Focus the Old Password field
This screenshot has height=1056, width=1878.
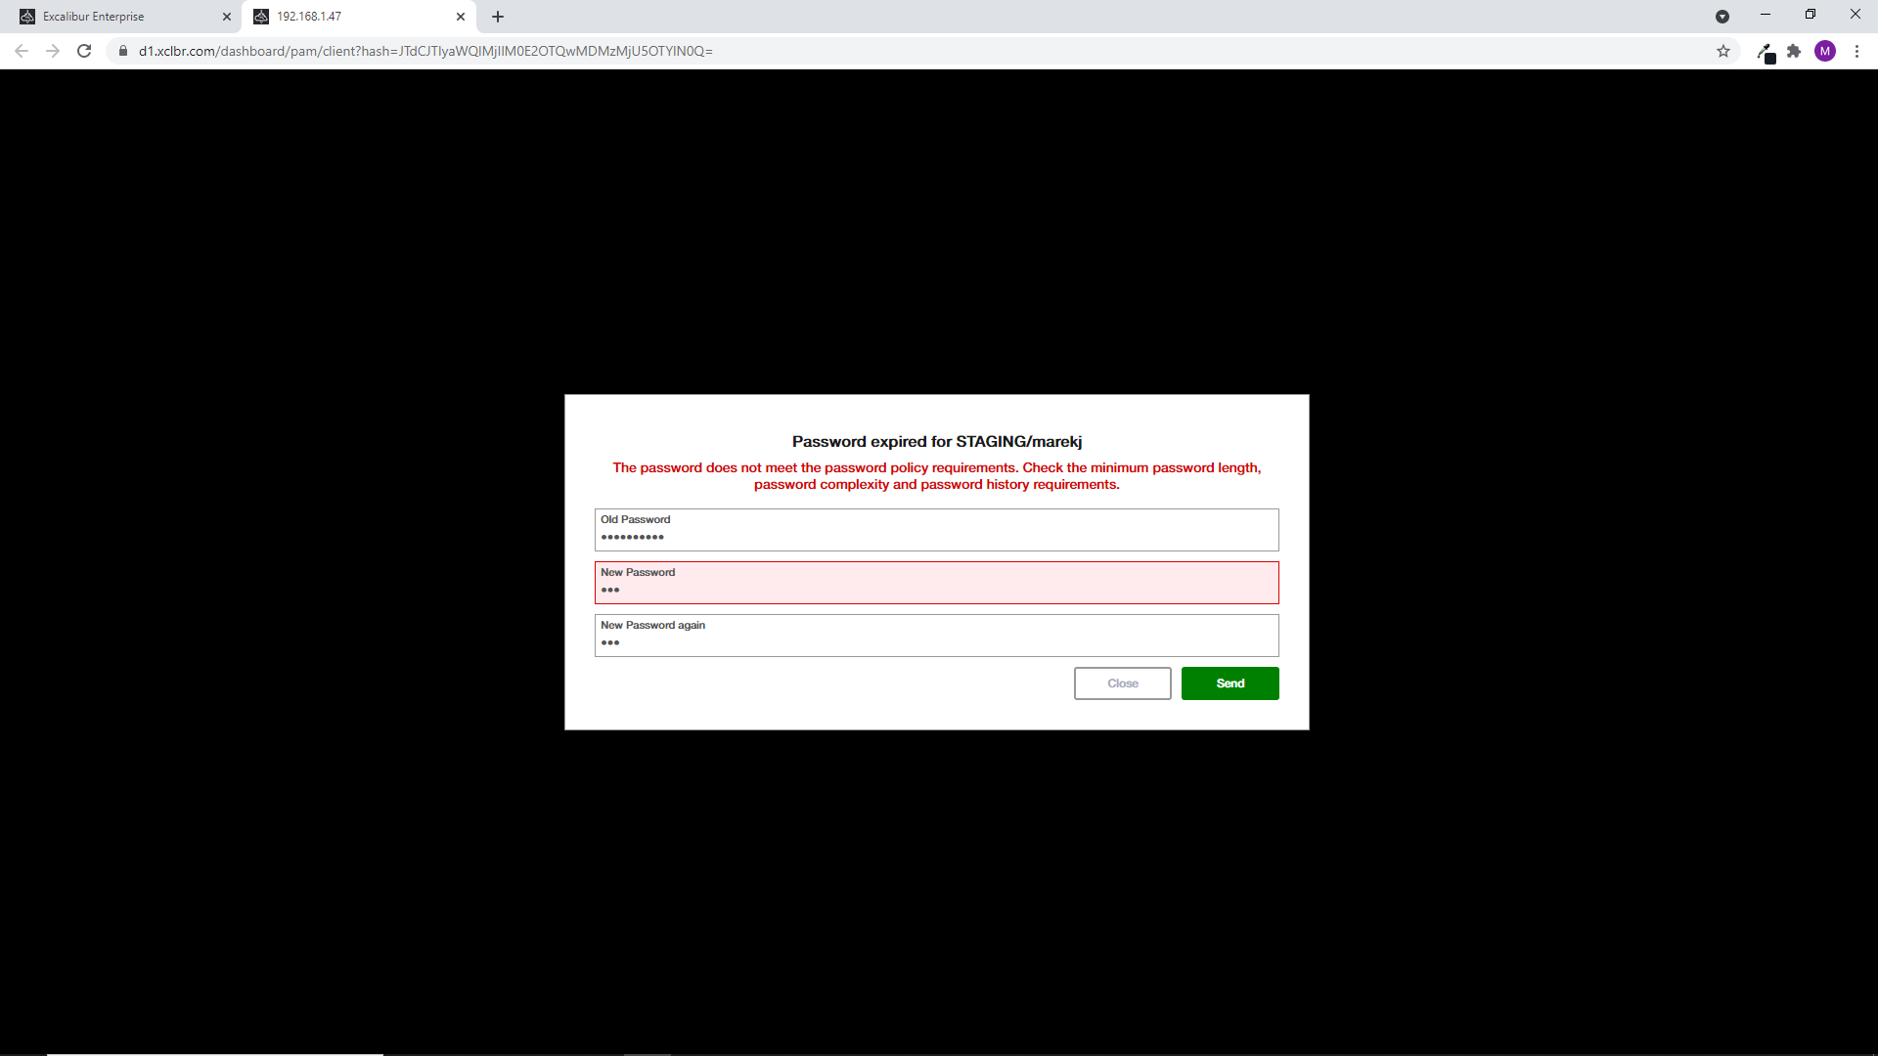point(936,530)
